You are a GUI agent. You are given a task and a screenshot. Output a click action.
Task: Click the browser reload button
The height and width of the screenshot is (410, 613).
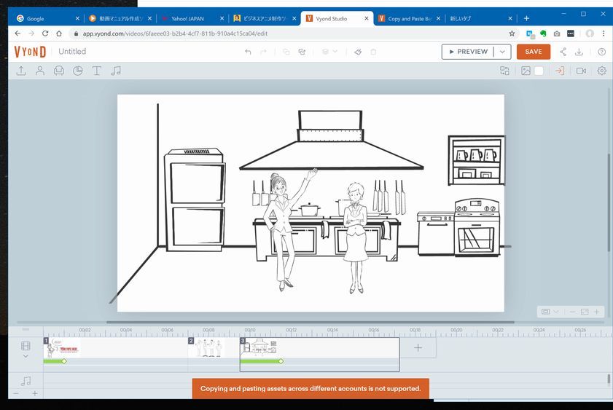click(x=45, y=33)
